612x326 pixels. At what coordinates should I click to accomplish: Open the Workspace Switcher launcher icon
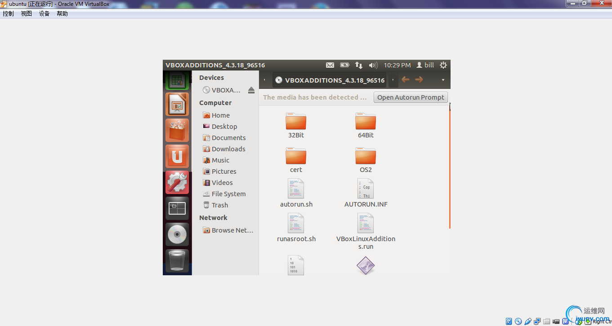click(x=177, y=208)
